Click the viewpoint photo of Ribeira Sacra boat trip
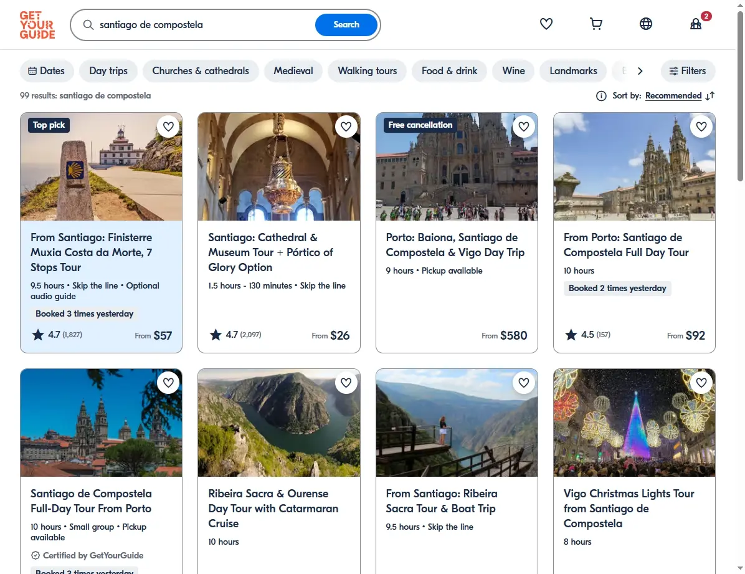Viewport: 745px width, 574px height. pos(457,423)
